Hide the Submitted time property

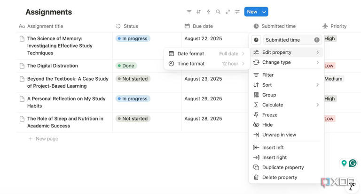click(286, 125)
